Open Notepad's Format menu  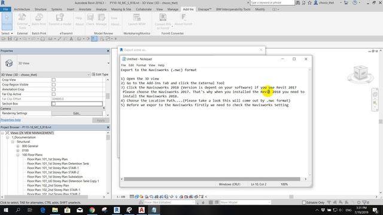click(141, 65)
